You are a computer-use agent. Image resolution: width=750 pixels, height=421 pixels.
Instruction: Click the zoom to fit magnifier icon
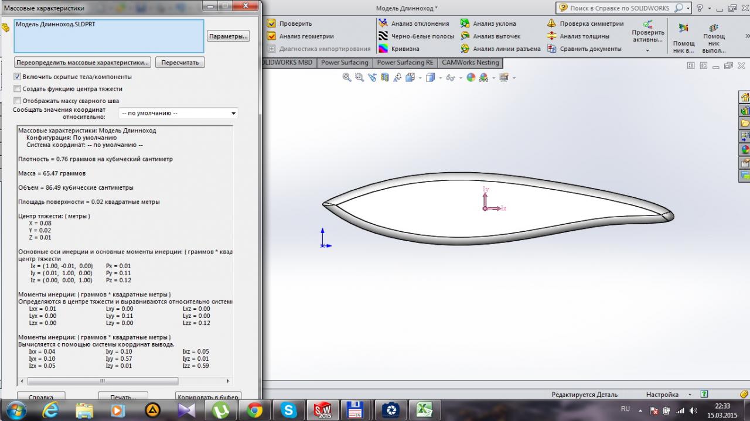pyautogui.click(x=346, y=77)
